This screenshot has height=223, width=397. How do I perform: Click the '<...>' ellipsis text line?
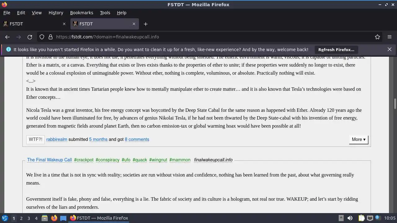pyautogui.click(x=31, y=81)
